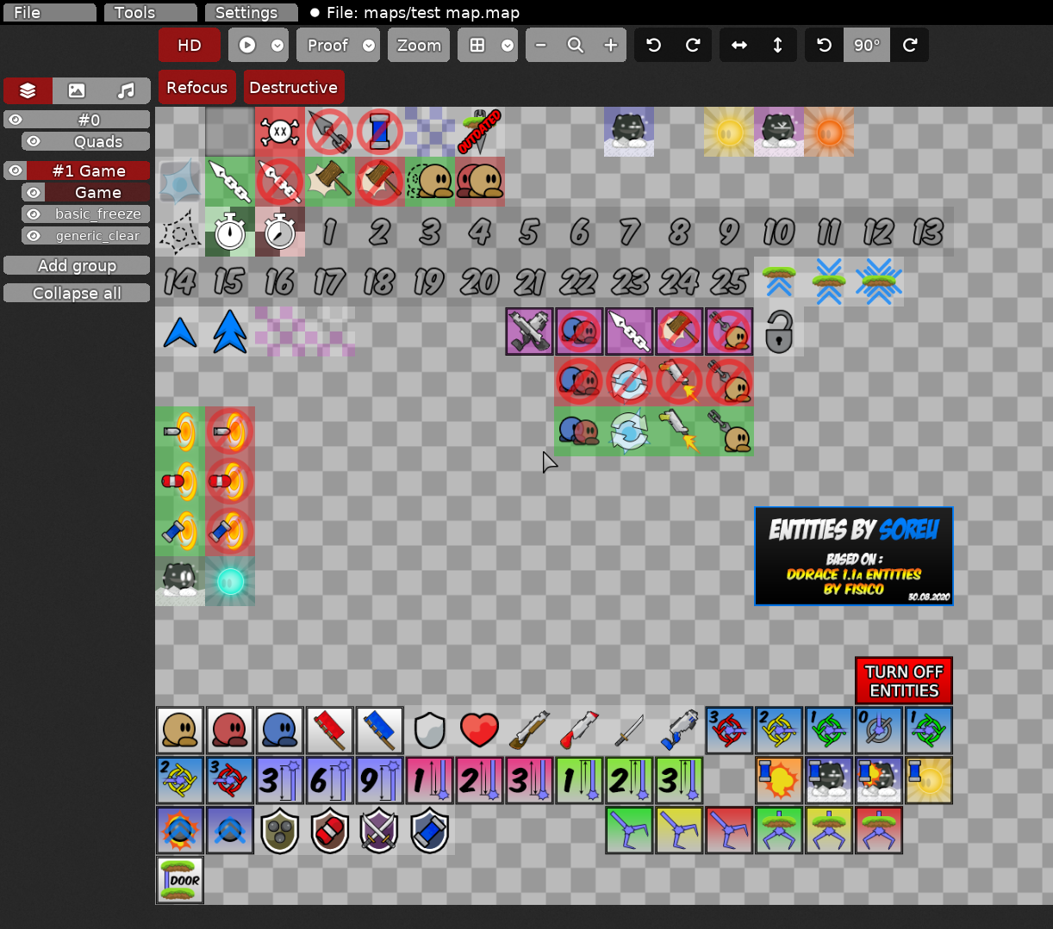Pick the yellow sun tile in top row
The height and width of the screenshot is (929, 1053).
tap(729, 132)
